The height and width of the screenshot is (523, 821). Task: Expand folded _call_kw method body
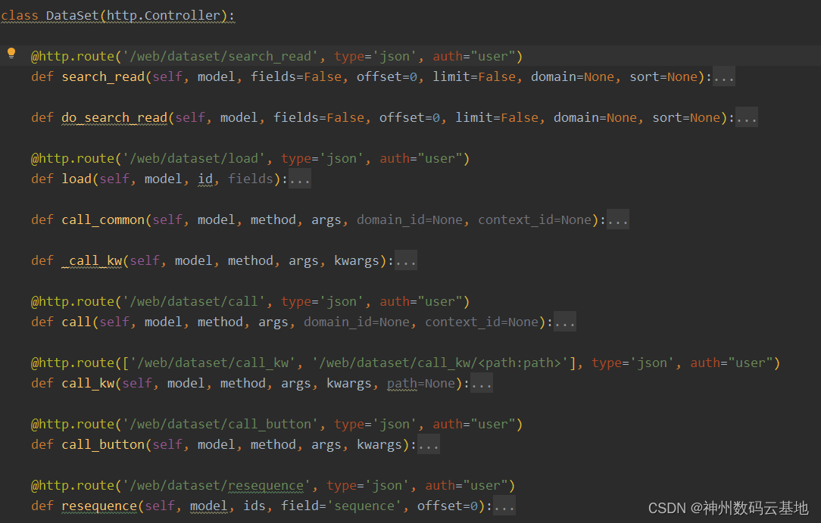pyautogui.click(x=406, y=260)
